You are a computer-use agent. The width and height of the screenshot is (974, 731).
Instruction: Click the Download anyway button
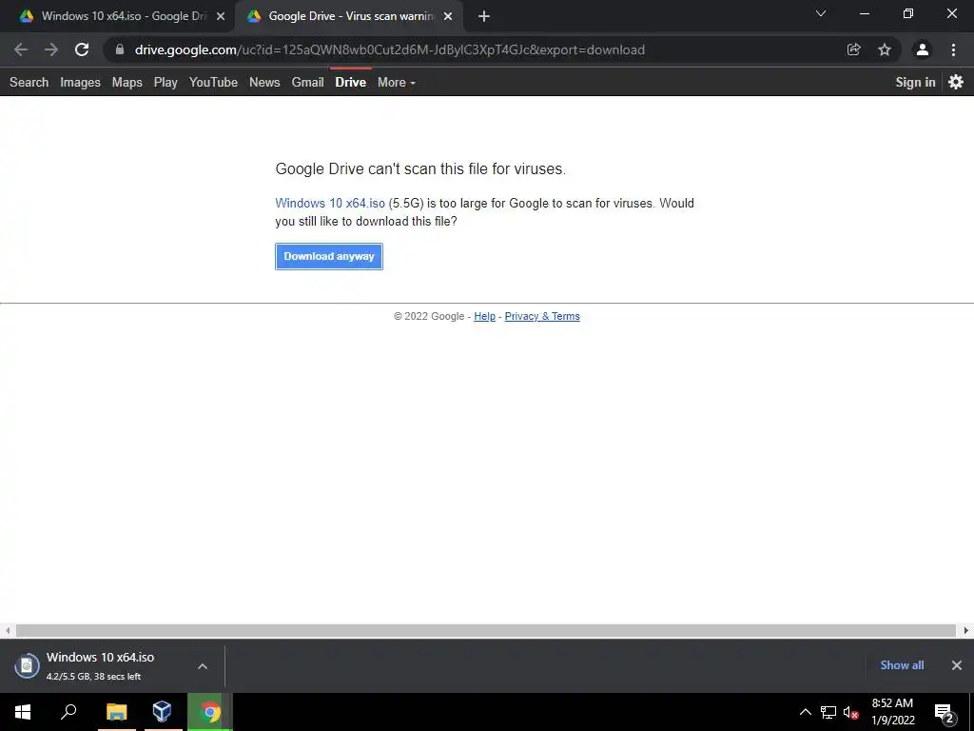[329, 256]
